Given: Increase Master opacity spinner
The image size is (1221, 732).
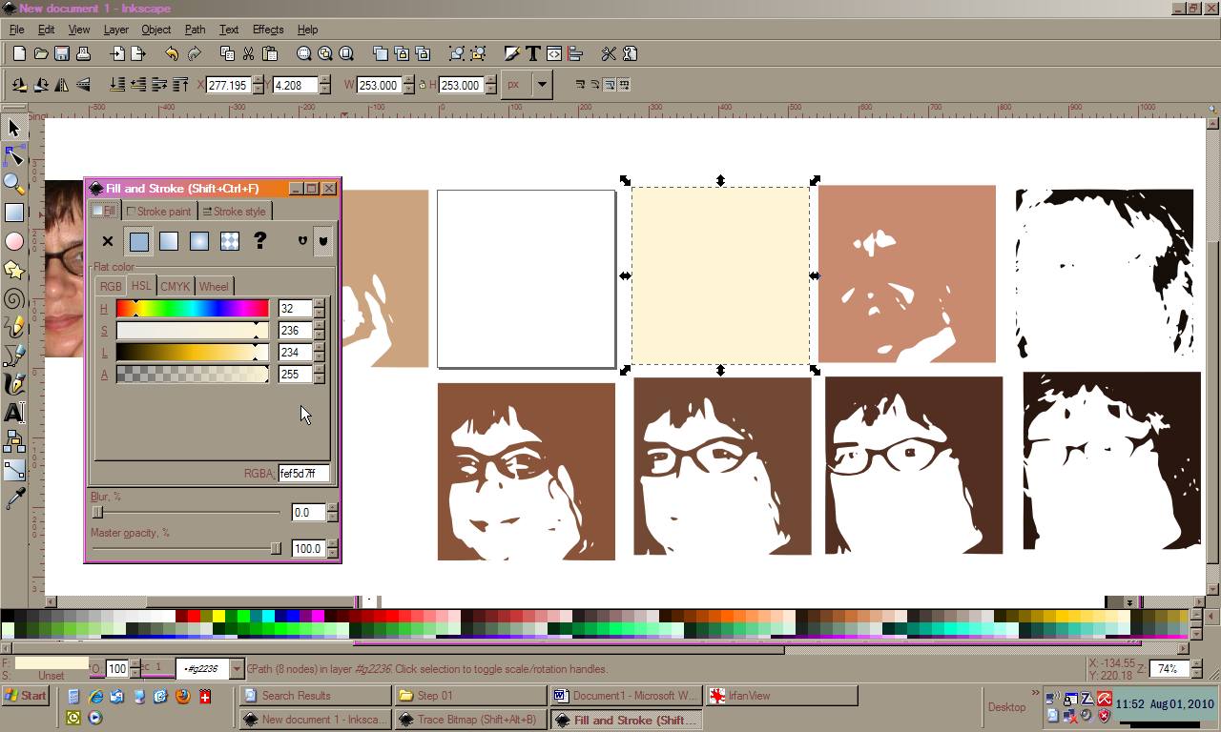Looking at the screenshot, I should [332, 543].
